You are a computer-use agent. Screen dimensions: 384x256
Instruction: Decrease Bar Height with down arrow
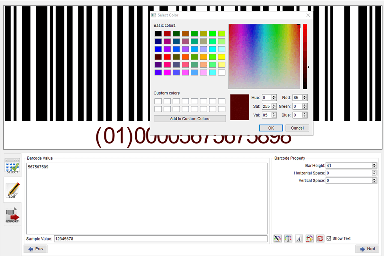point(374,167)
